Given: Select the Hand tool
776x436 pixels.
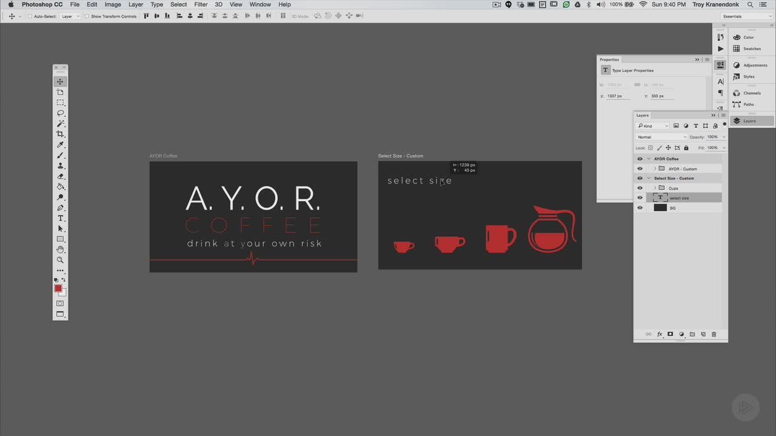Looking at the screenshot, I should 60,249.
